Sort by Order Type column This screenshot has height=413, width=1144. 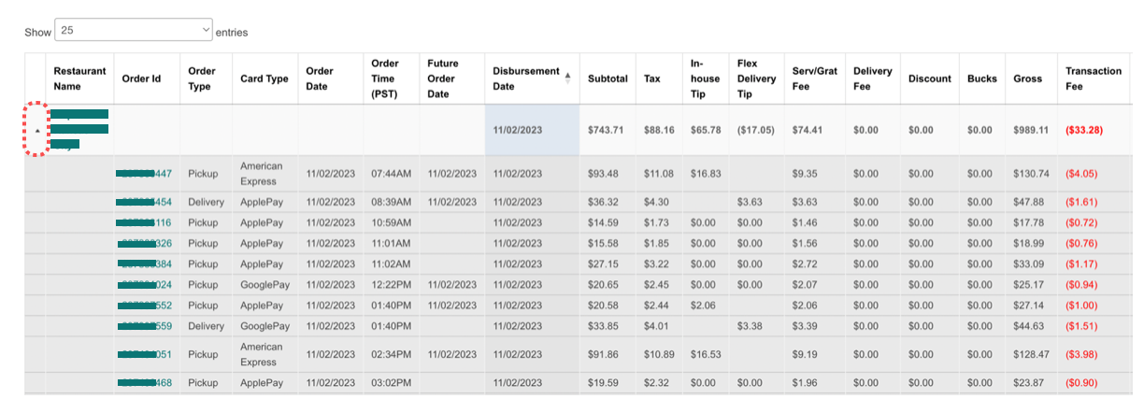click(x=202, y=78)
